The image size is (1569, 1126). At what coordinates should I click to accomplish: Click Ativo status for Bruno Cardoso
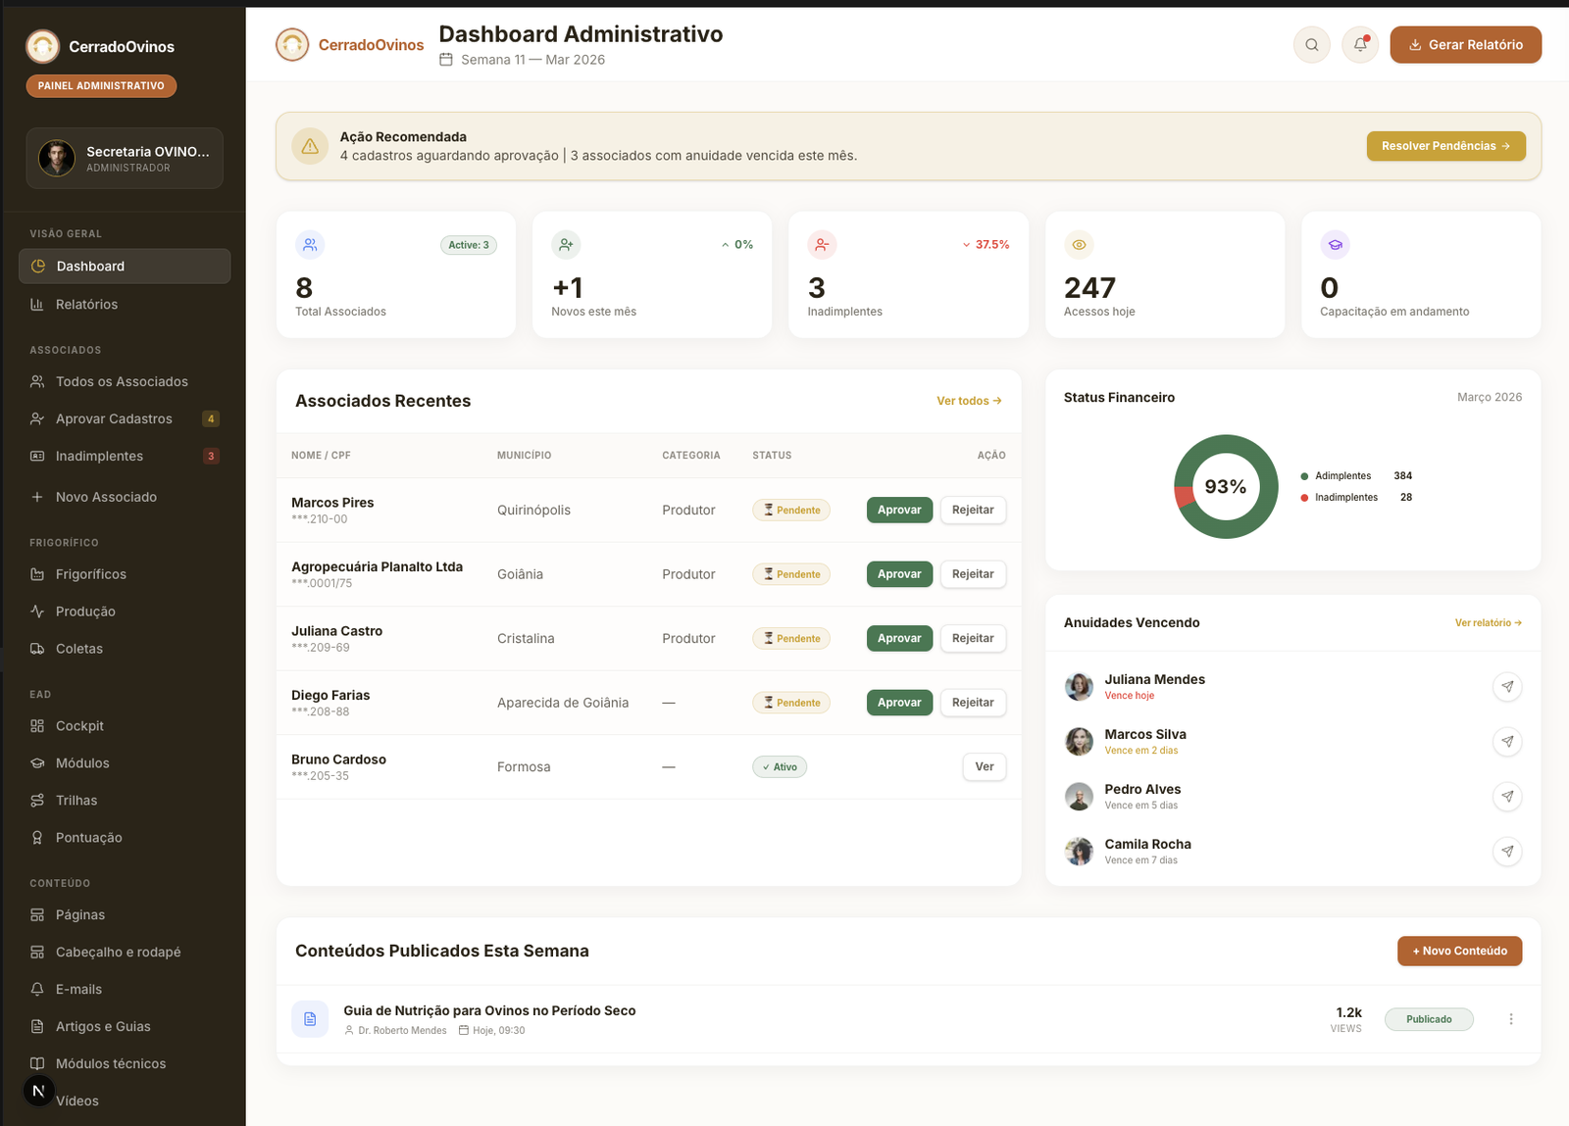click(x=780, y=767)
